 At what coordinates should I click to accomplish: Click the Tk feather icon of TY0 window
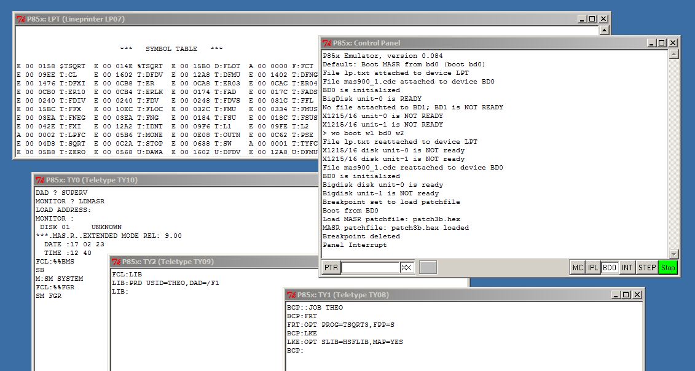click(40, 180)
